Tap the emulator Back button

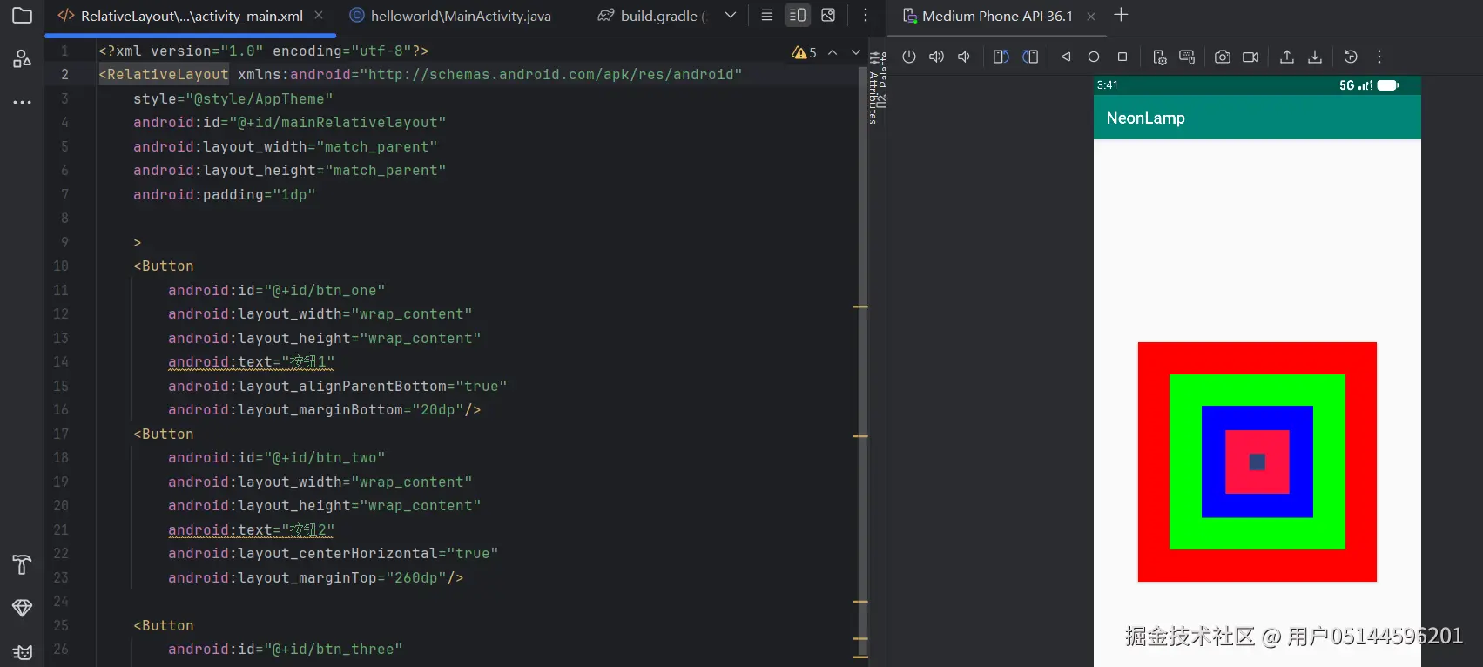[1066, 57]
